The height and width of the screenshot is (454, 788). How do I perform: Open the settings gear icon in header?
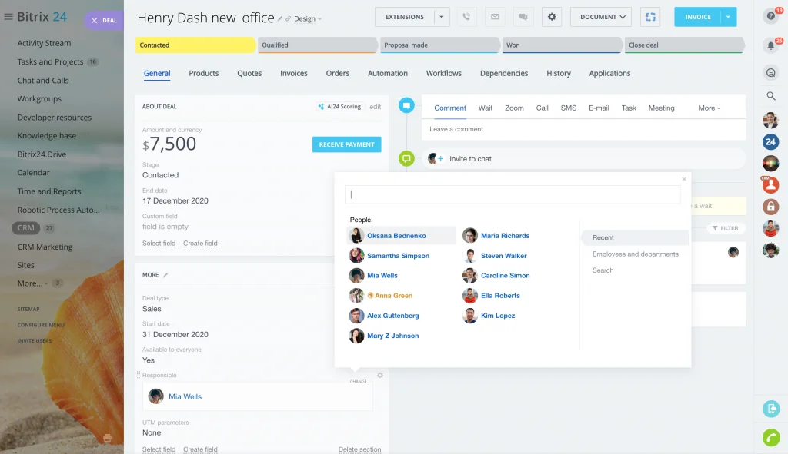(x=552, y=17)
